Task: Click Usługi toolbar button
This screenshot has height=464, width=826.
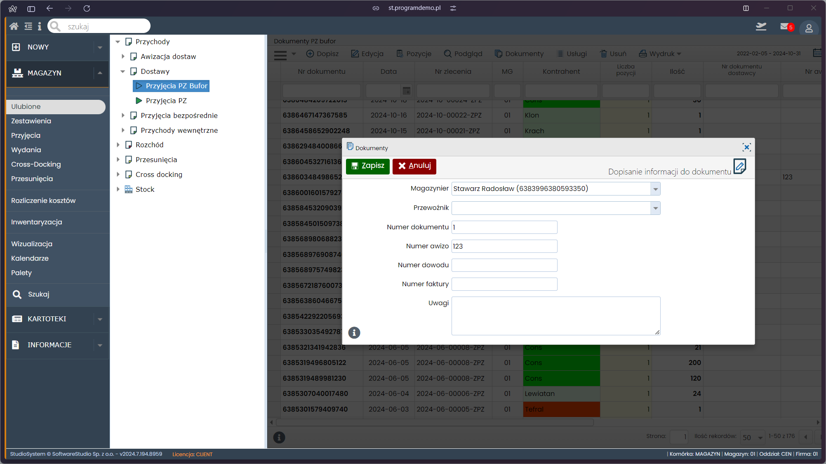Action: [x=572, y=54]
